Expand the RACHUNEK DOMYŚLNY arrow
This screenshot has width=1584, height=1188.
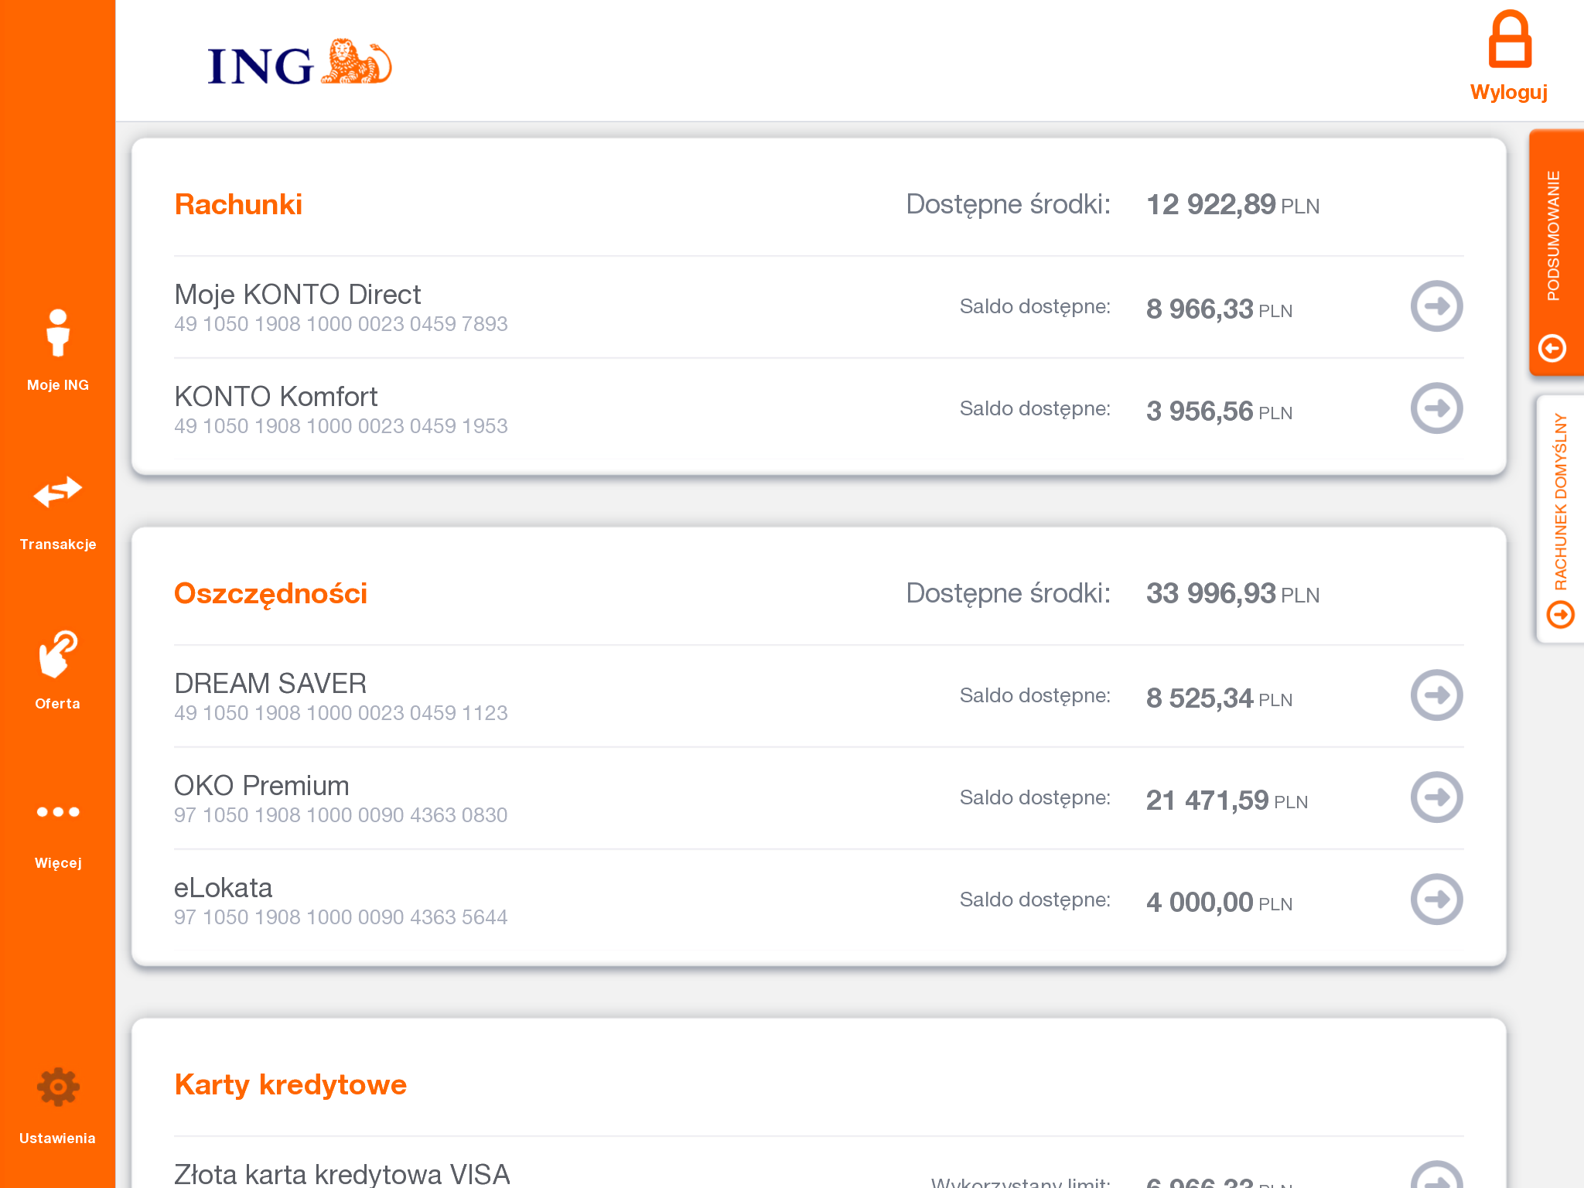[1561, 616]
